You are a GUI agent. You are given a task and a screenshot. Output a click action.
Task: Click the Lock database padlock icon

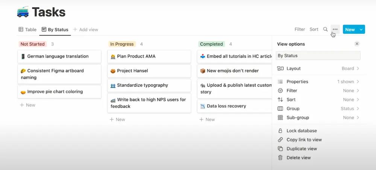pos(280,131)
